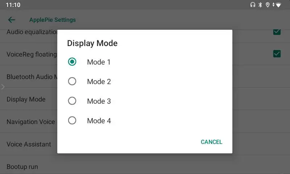Toggle the Audio equalization checkbox
Image resolution: width=290 pixels, height=174 pixels.
277,32
